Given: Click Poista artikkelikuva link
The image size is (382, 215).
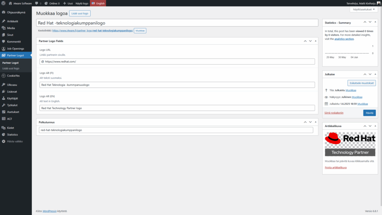Looking at the screenshot, I should [x=335, y=168].
